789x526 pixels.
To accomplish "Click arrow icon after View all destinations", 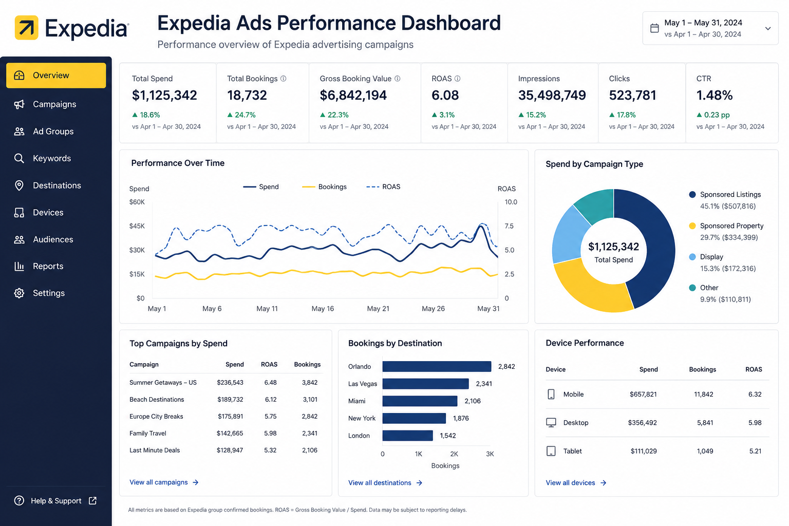I will pos(419,483).
